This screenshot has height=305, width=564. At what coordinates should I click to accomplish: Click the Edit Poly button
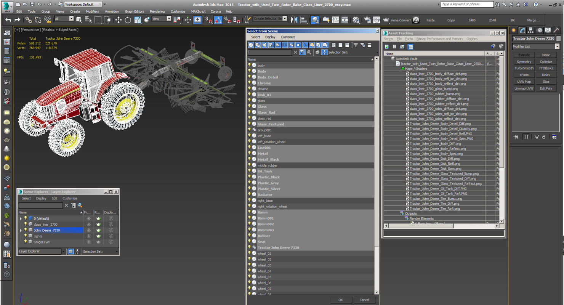click(546, 88)
